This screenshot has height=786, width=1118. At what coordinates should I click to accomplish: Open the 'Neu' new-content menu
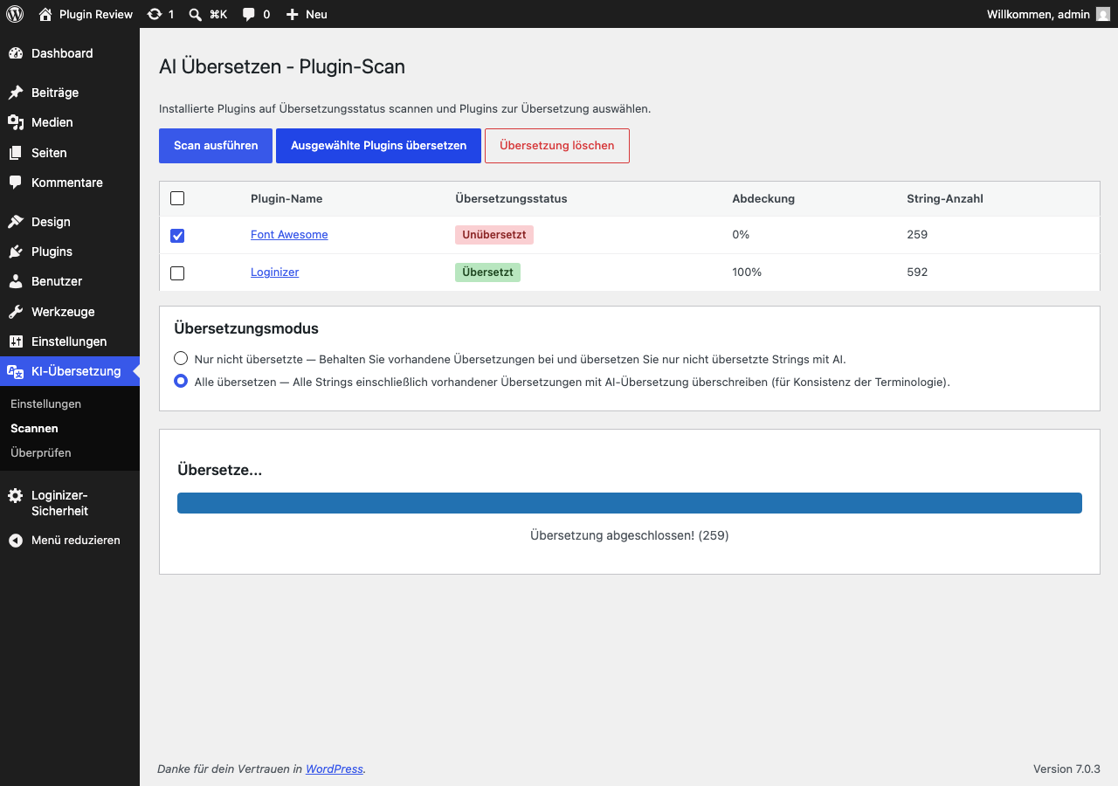(x=307, y=14)
